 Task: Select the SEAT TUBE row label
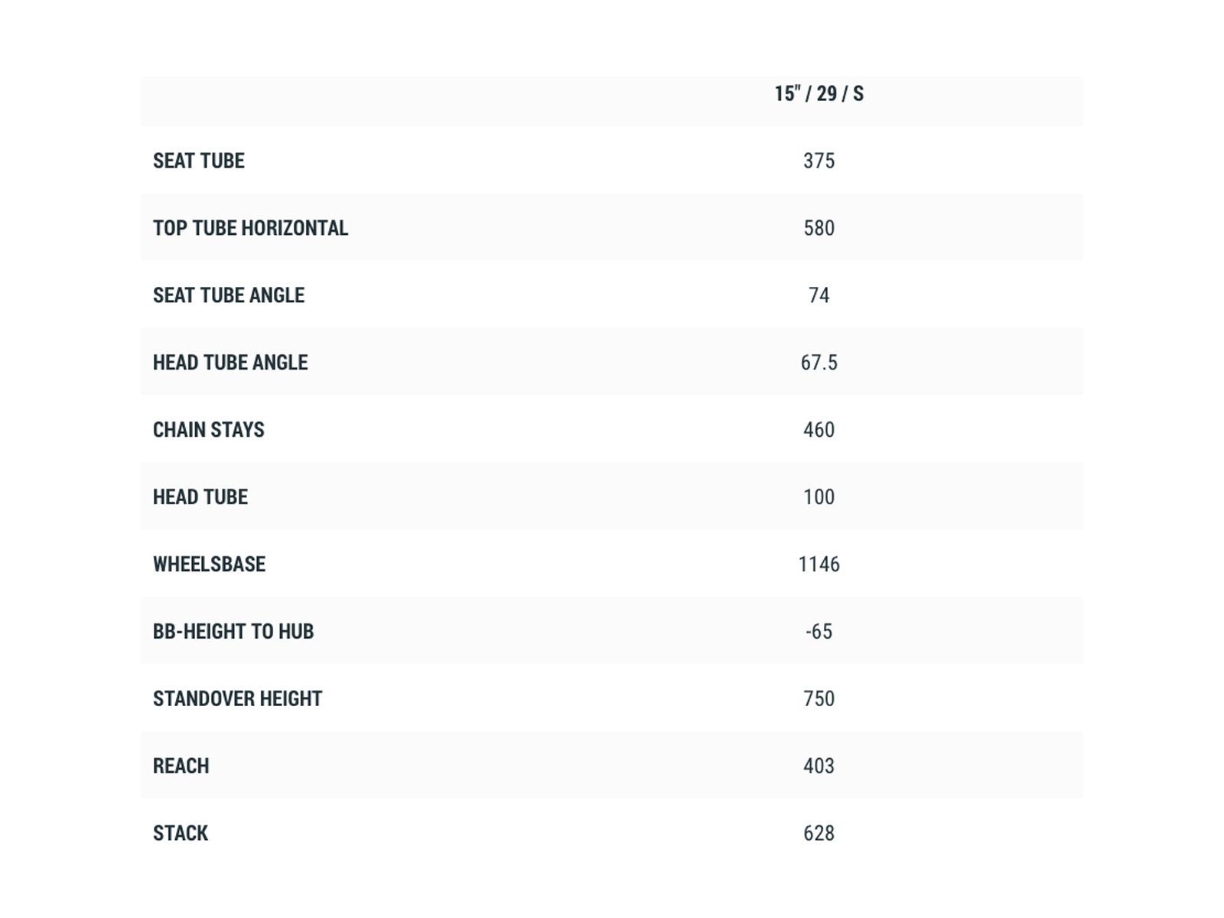pyautogui.click(x=199, y=161)
